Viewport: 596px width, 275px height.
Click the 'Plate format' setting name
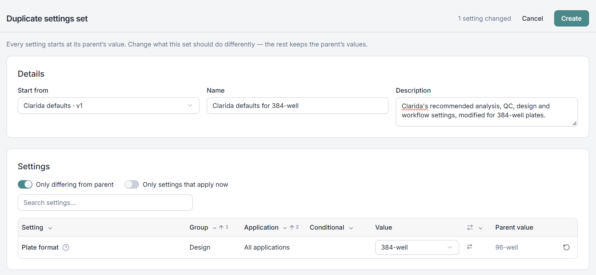40,247
